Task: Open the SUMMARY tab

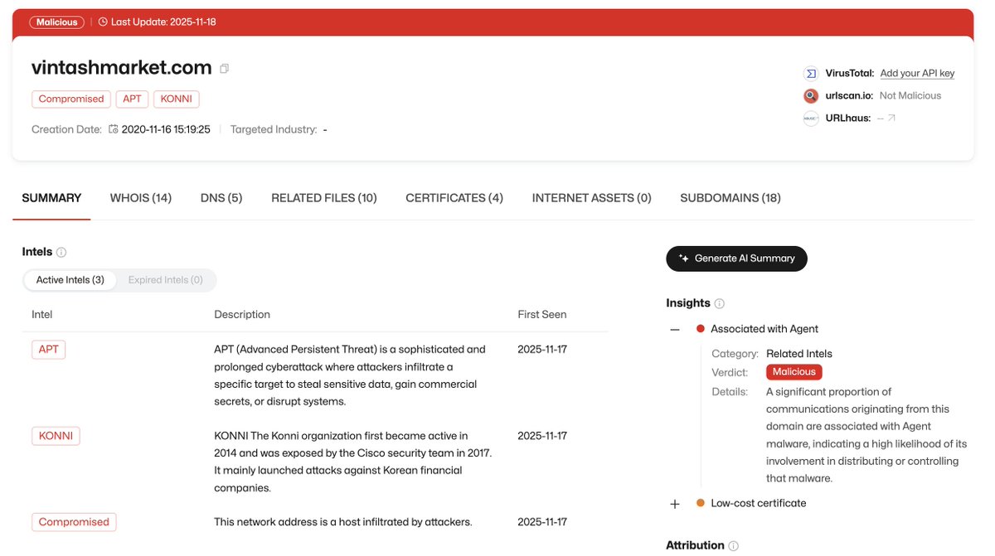Action: pyautogui.click(x=51, y=198)
